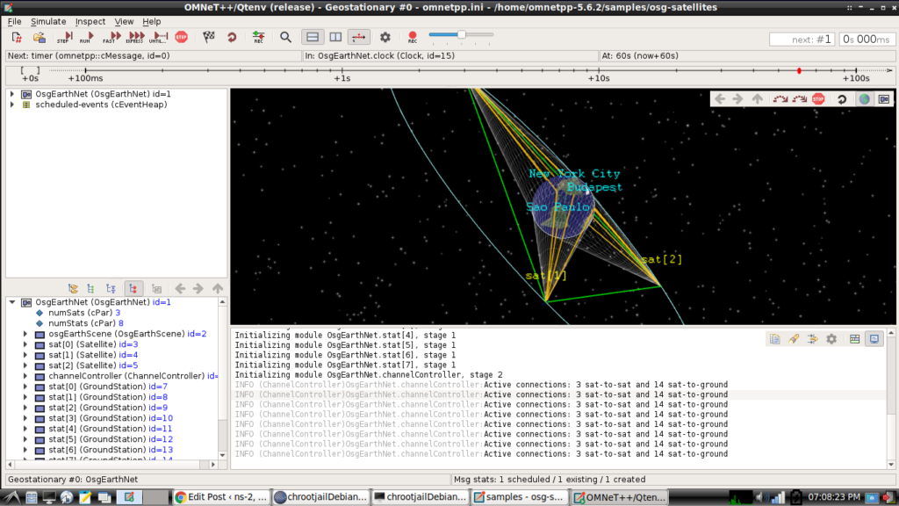Go up in the 3D canvas toolbar
Viewport: 899px width, 506px height.
(758, 98)
